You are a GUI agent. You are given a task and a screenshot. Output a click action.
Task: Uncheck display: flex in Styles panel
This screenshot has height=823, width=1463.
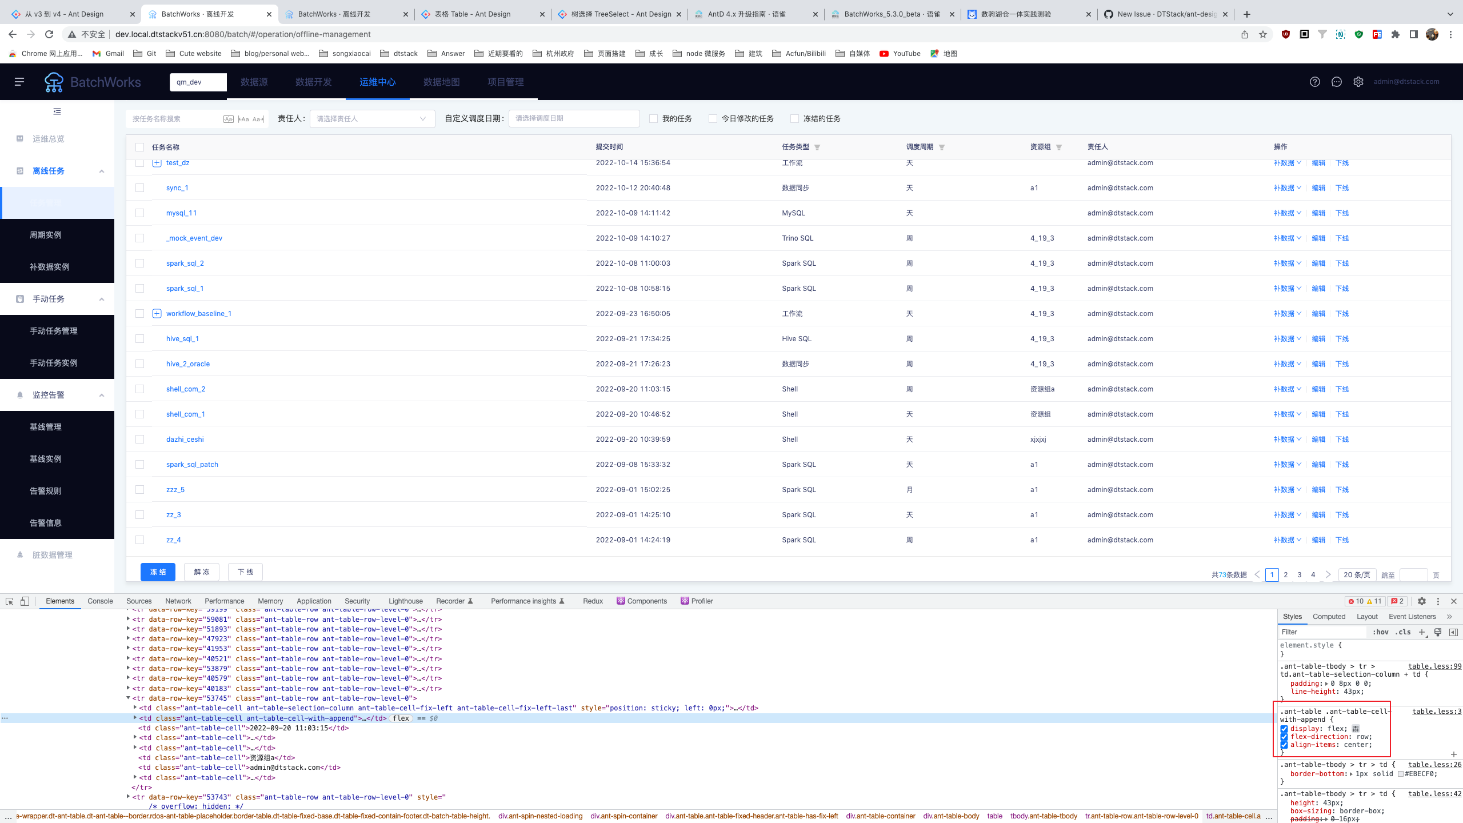(1285, 729)
